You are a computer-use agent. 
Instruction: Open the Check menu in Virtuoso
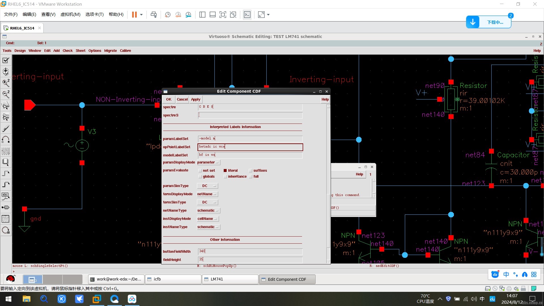click(x=68, y=51)
